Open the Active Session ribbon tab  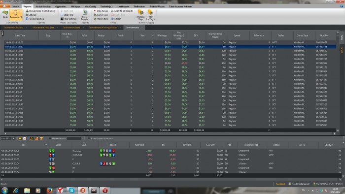(43, 6)
